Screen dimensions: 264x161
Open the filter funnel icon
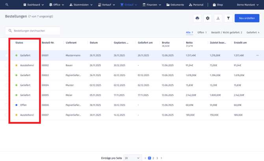pyautogui.click(x=229, y=18)
